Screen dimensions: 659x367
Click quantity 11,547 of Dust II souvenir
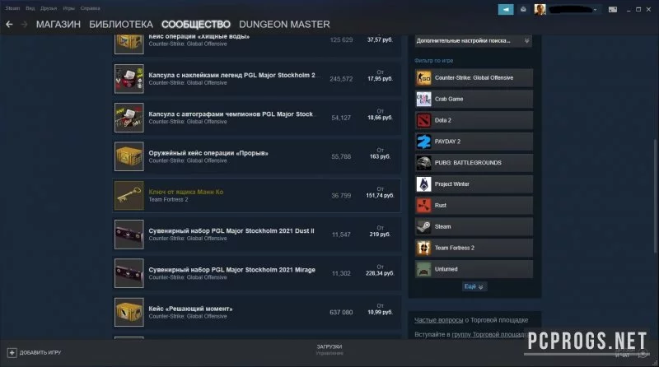click(341, 235)
